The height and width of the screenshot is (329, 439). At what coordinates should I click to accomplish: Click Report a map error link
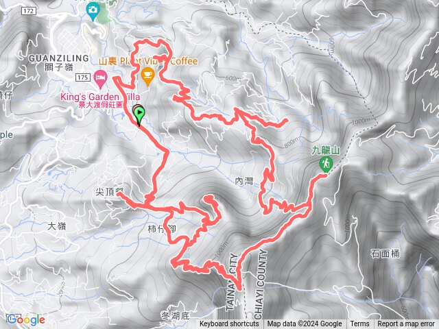pyautogui.click(x=405, y=324)
